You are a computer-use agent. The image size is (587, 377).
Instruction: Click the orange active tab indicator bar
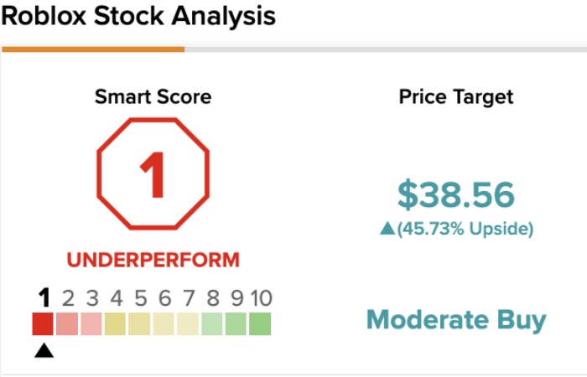point(93,49)
